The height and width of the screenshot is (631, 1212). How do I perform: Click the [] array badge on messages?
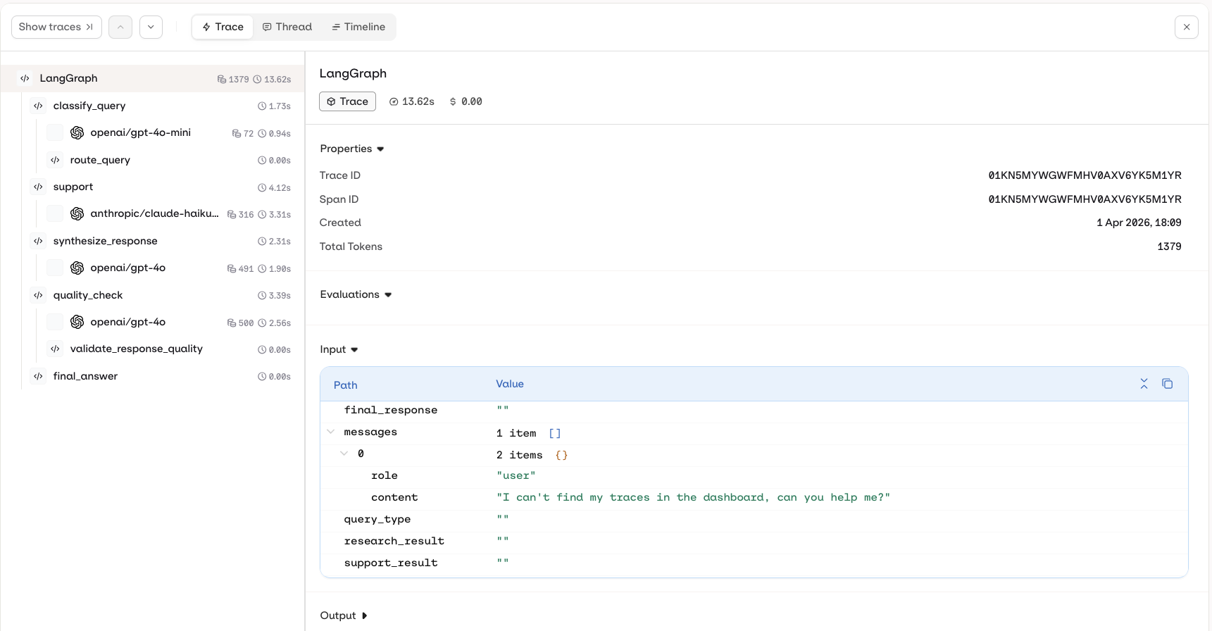(x=555, y=433)
